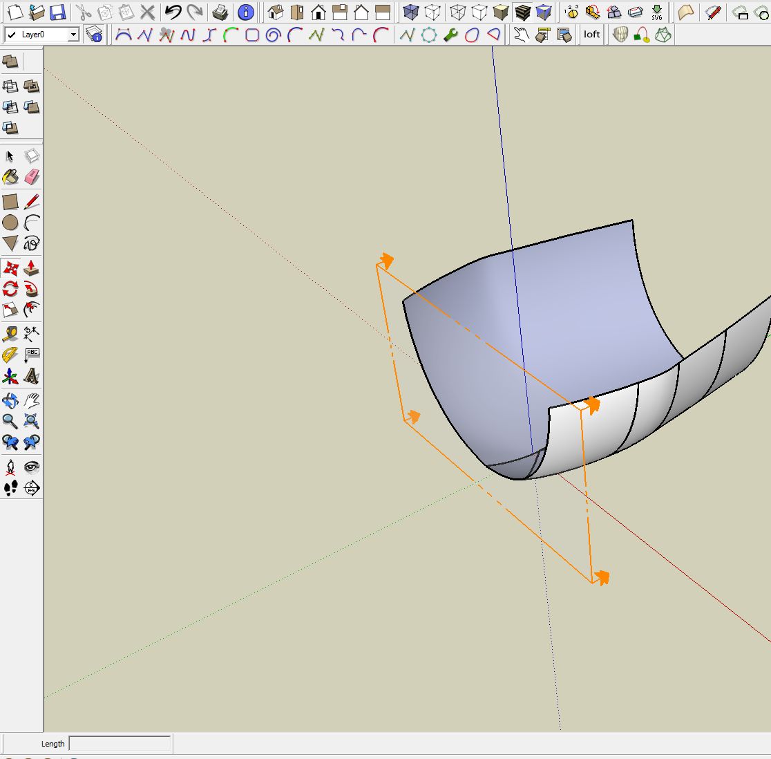This screenshot has width=771, height=759.
Task: Select the Rotate tool
Action: tap(10, 289)
